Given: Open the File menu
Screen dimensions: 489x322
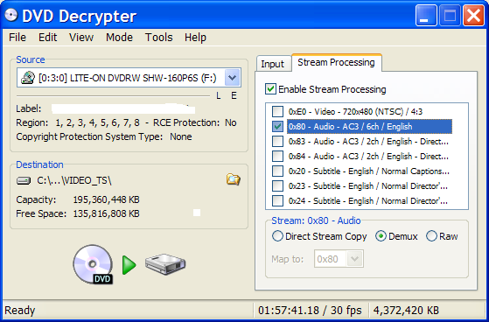Looking at the screenshot, I should pyautogui.click(x=17, y=38).
